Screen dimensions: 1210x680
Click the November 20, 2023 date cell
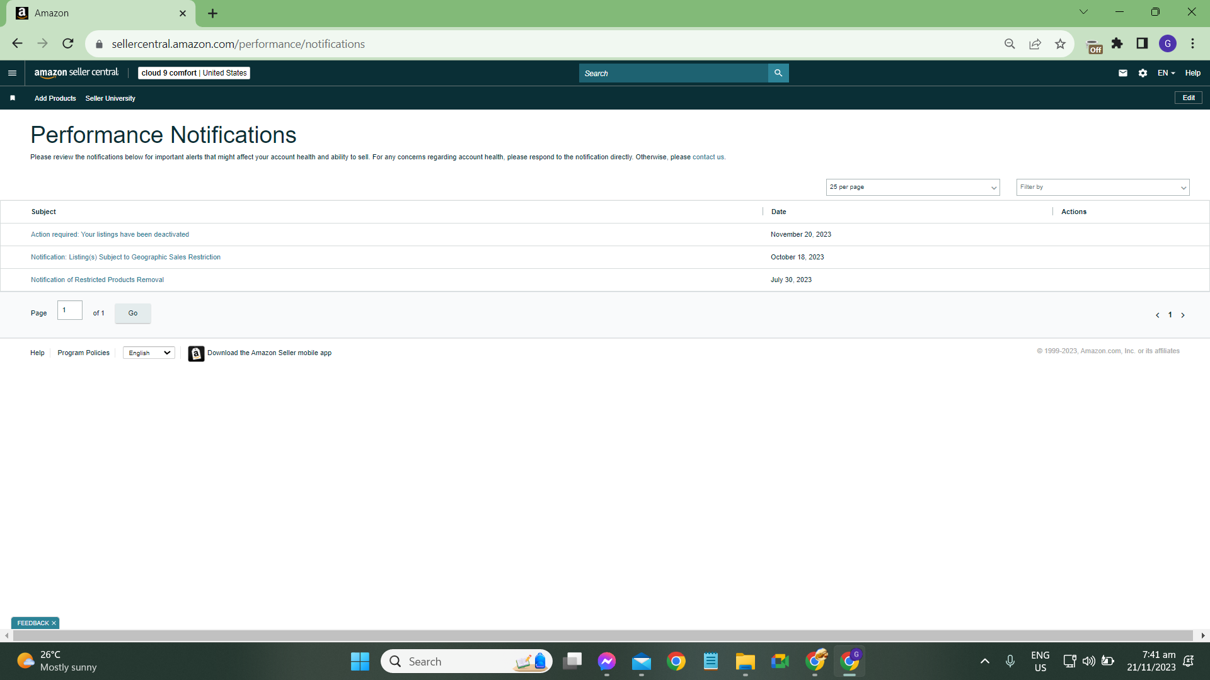click(800, 234)
